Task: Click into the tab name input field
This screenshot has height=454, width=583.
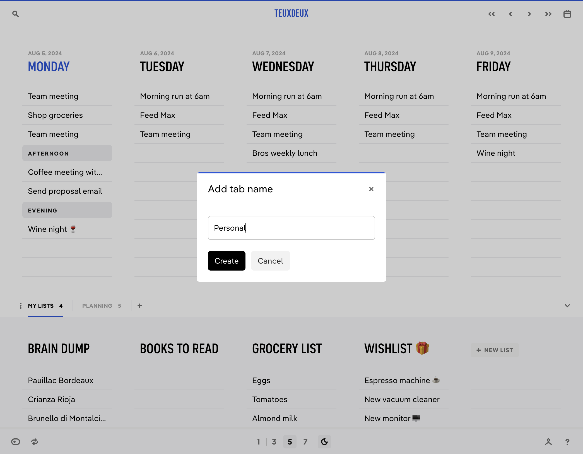Action: pyautogui.click(x=291, y=228)
